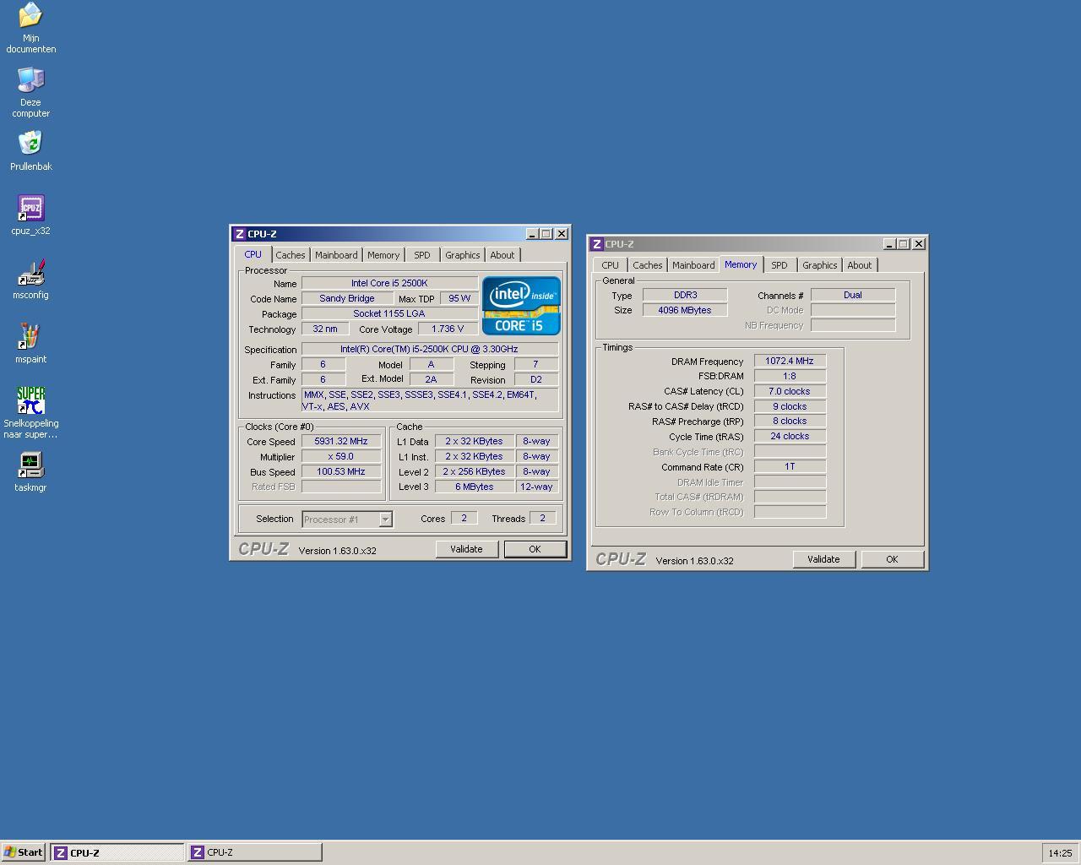Switch to Graphics tab in CPU window

coord(462,255)
